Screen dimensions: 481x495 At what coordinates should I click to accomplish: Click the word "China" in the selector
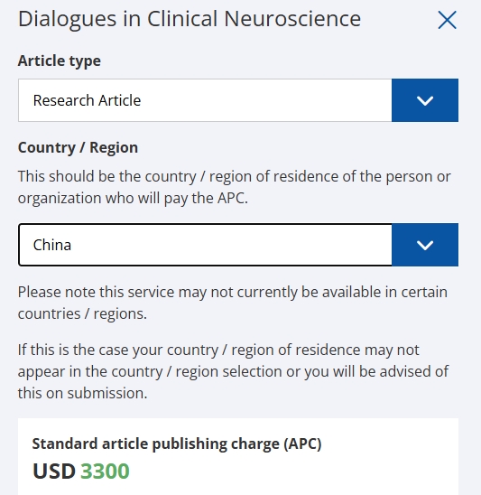(52, 245)
